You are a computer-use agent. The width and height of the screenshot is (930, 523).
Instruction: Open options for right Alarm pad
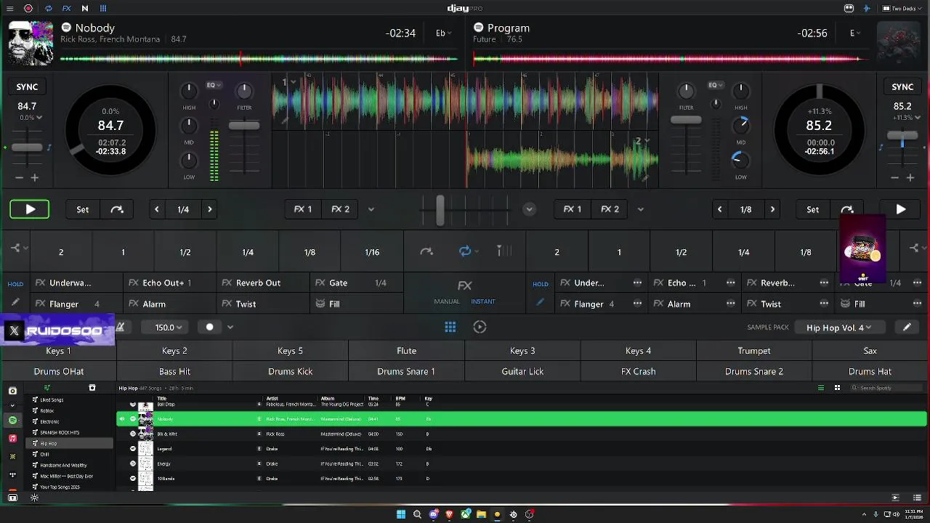tap(731, 304)
